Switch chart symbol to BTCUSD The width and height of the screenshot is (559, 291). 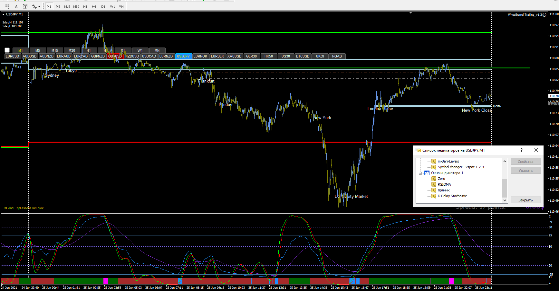[x=303, y=56]
